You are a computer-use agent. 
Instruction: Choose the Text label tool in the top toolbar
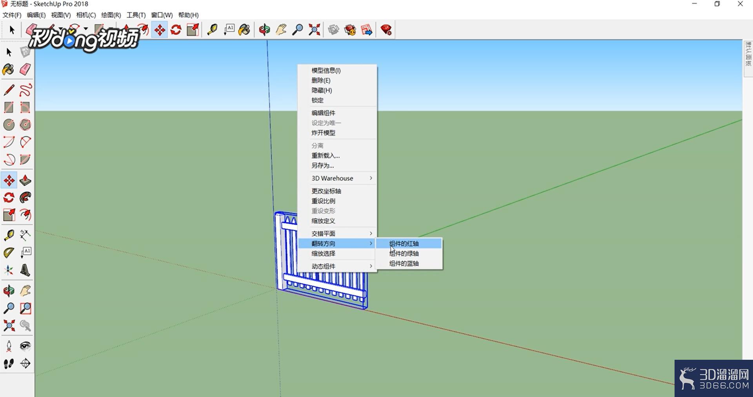pos(229,30)
